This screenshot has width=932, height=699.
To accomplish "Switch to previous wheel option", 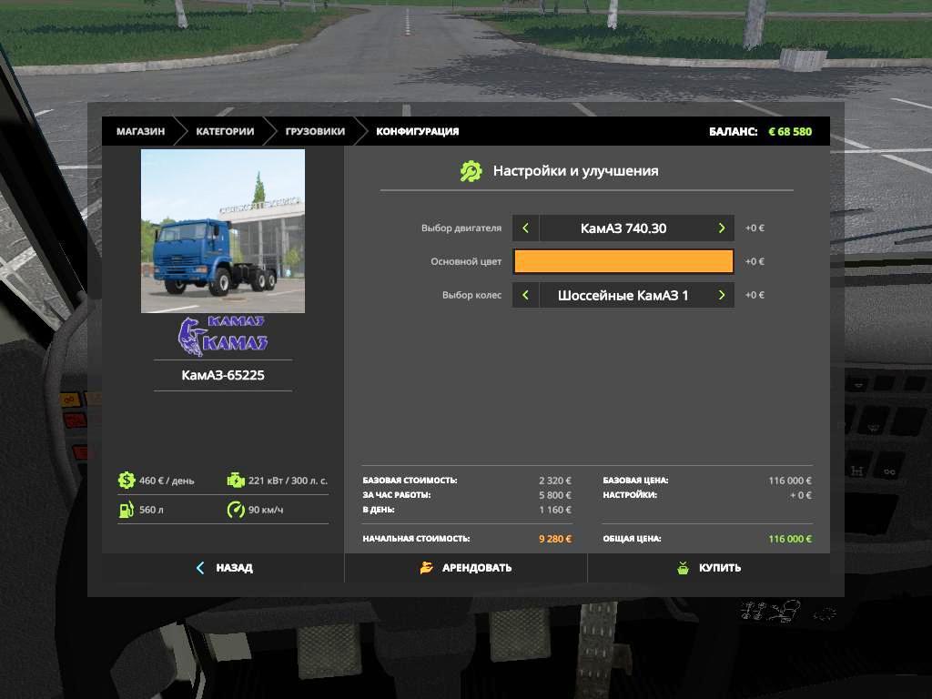I will pyautogui.click(x=525, y=295).
